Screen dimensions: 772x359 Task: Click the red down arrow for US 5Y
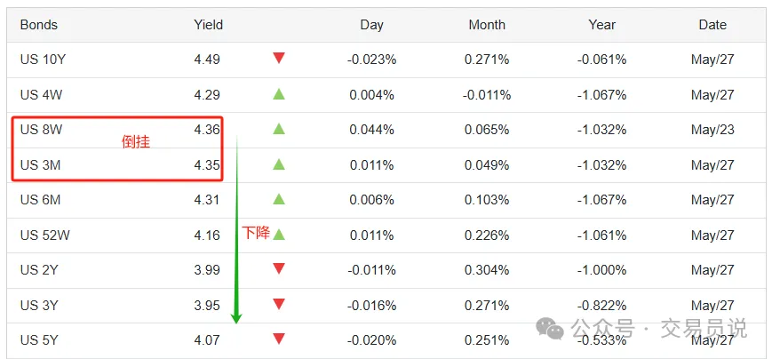279,339
